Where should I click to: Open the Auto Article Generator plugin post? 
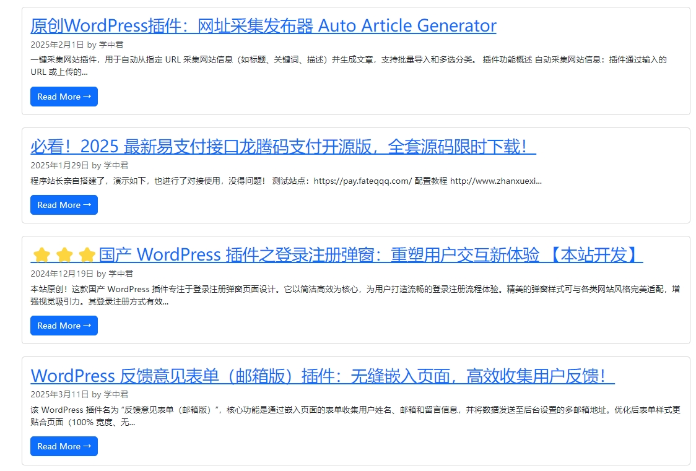(263, 25)
